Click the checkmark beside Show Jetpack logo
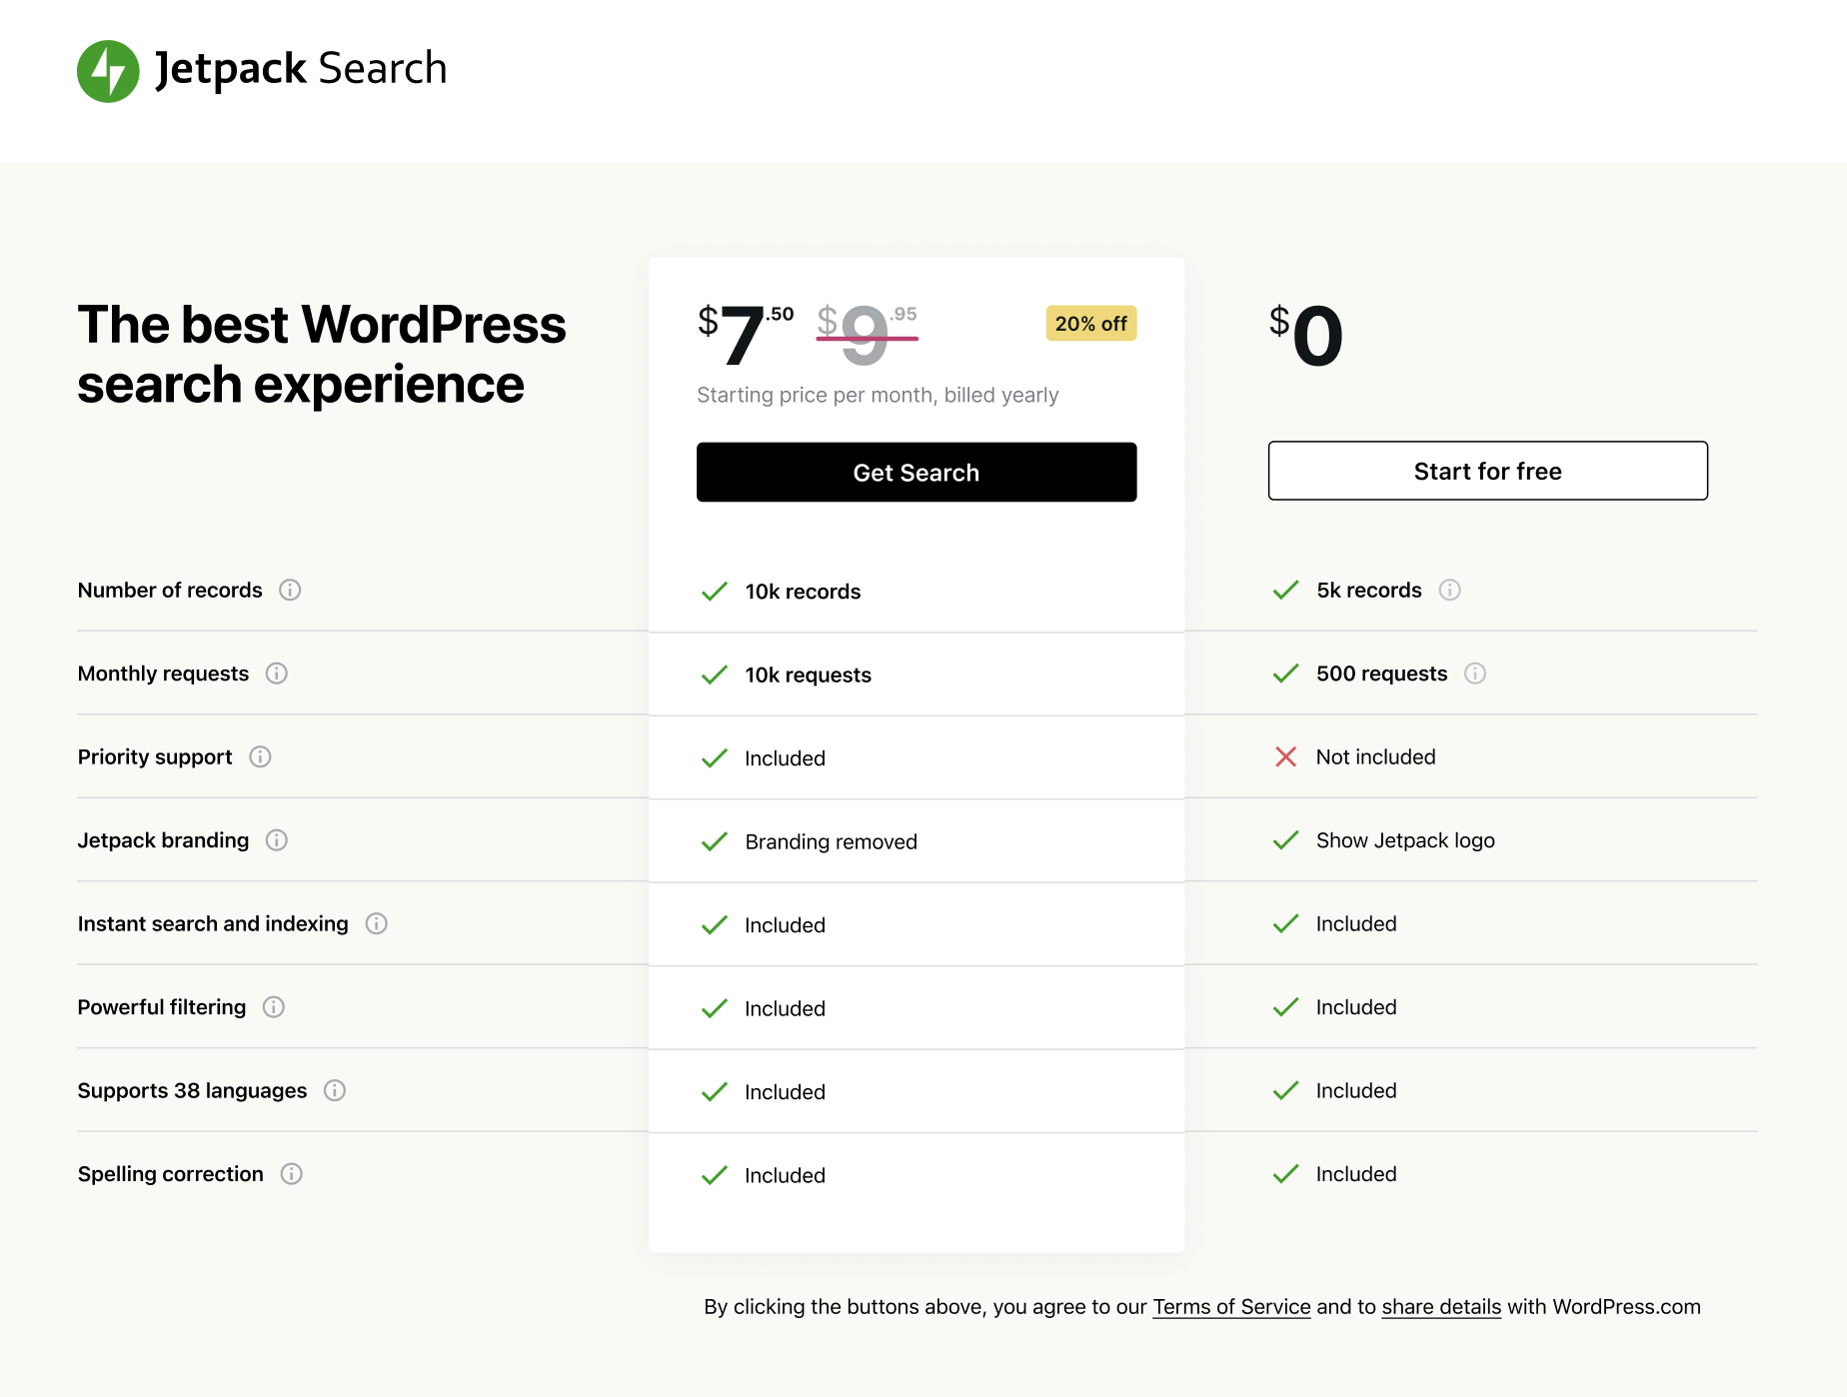 [x=1286, y=840]
